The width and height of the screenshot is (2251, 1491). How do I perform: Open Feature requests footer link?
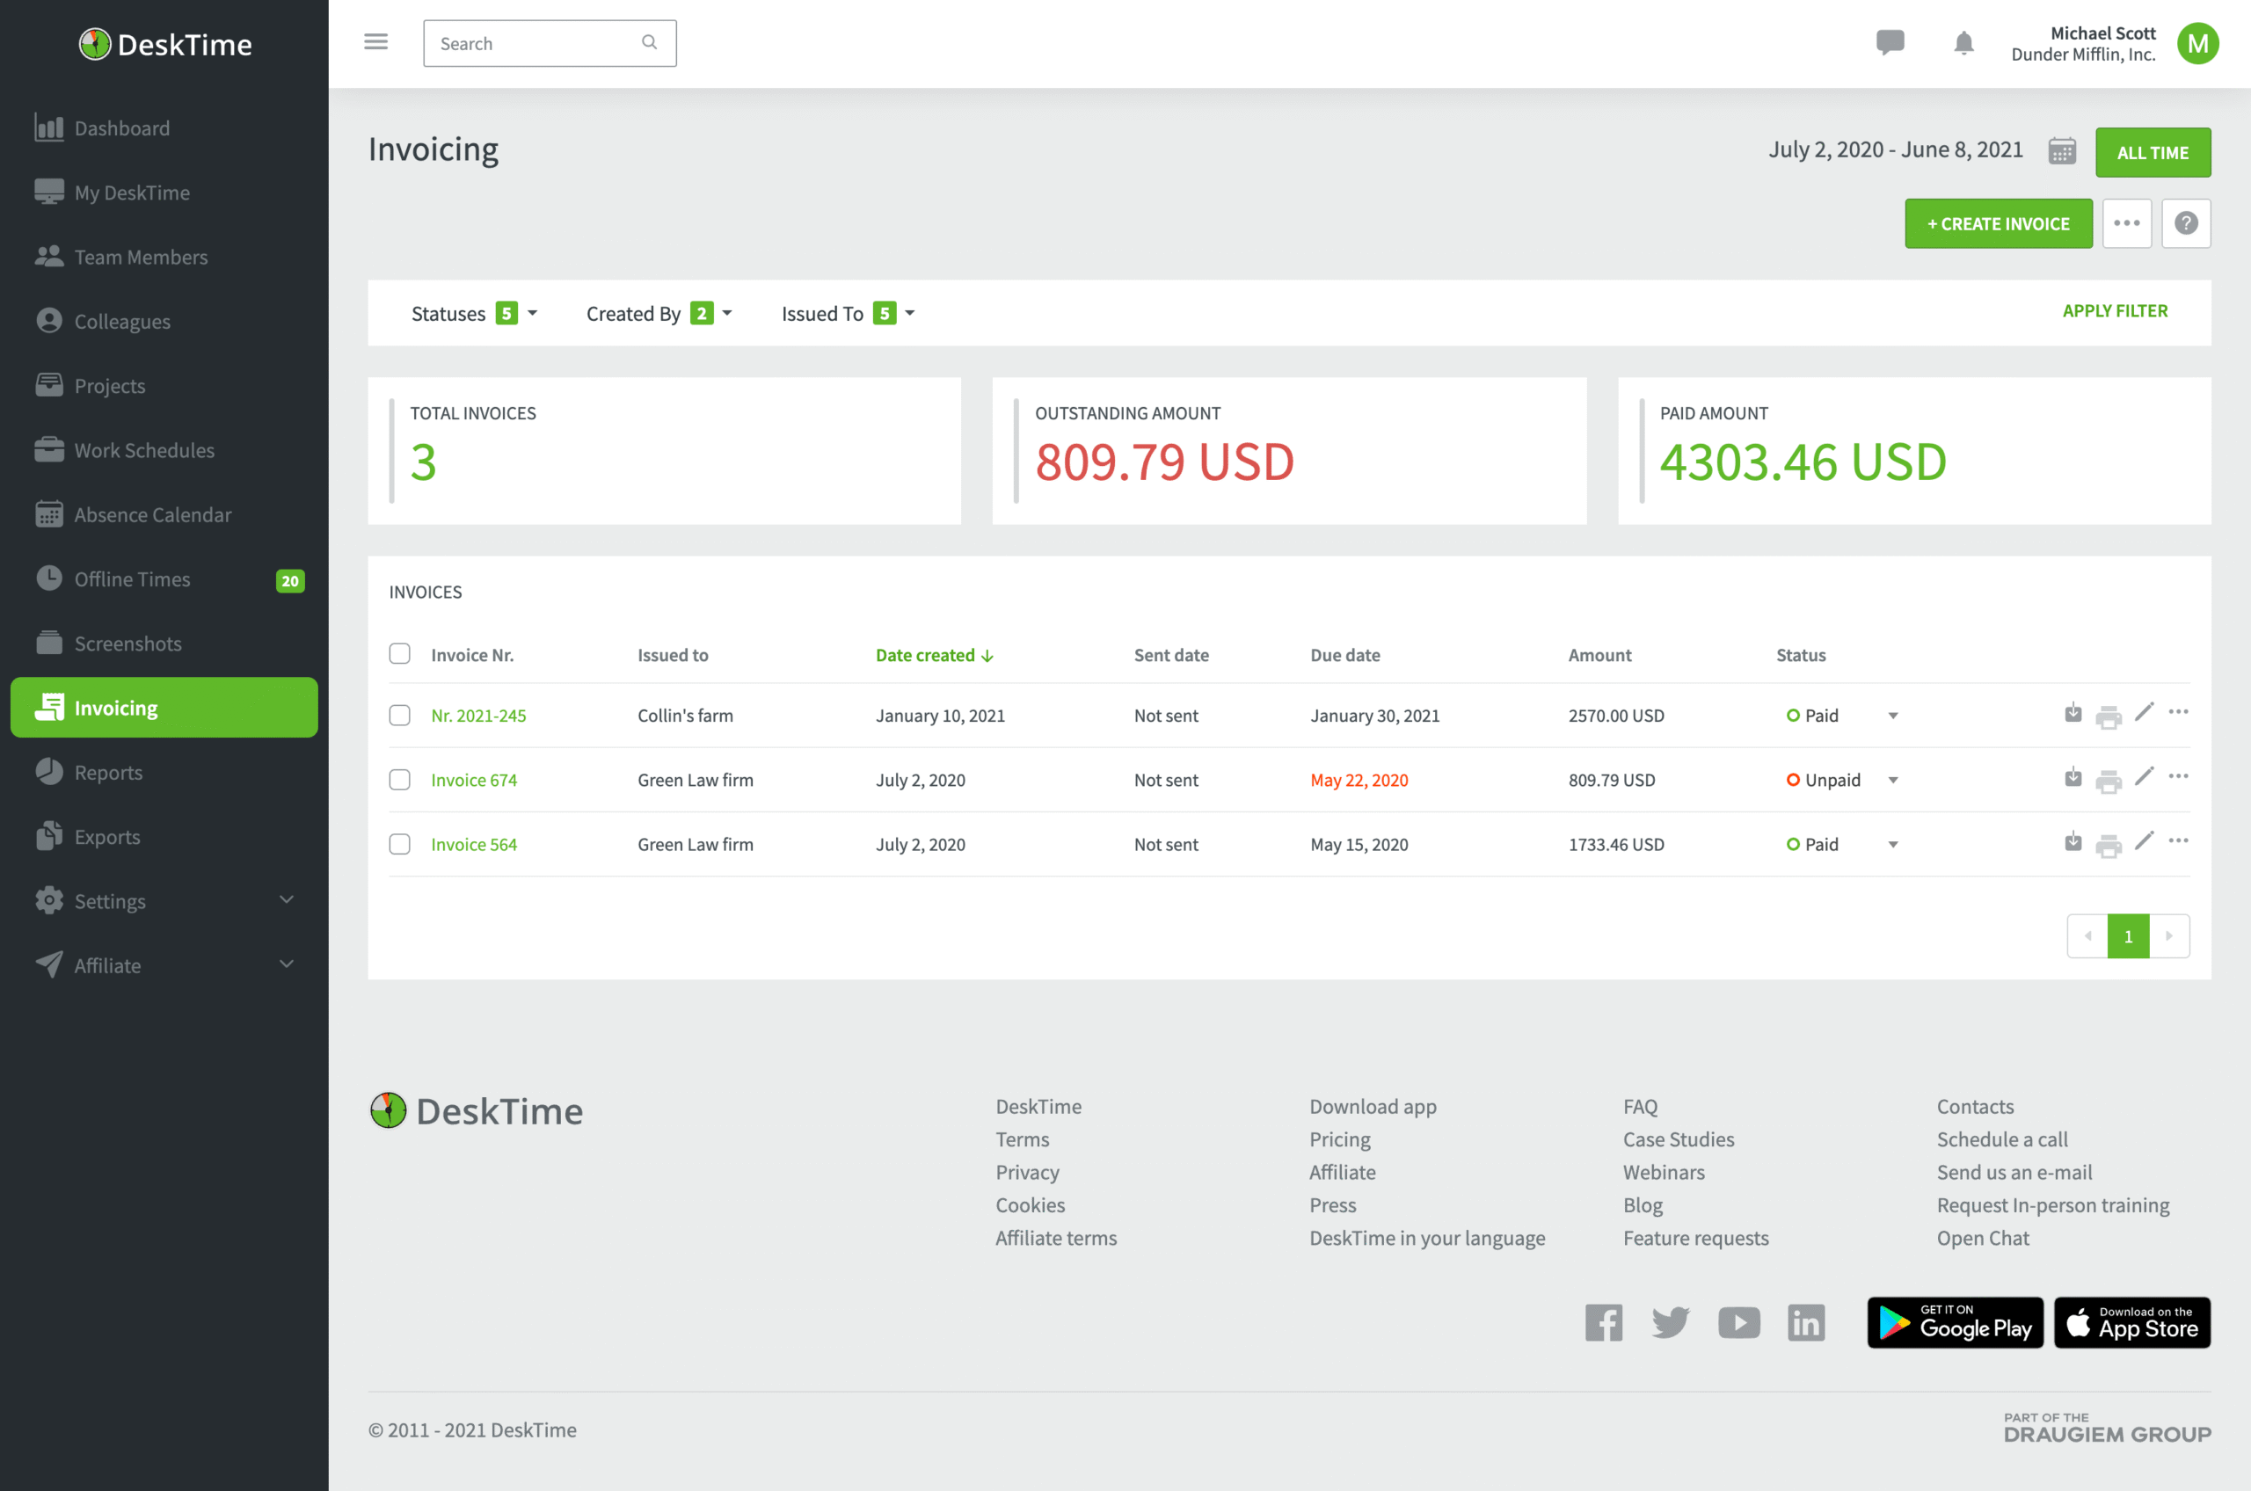(1695, 1238)
